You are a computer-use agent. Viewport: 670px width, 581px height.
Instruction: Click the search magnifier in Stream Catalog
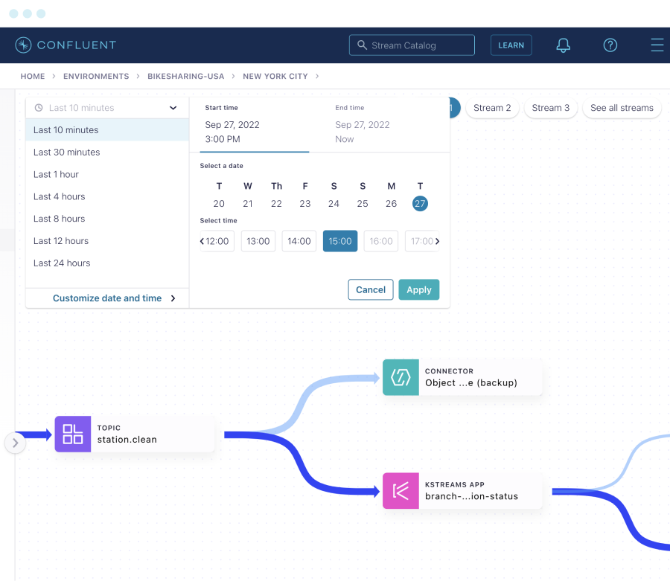(361, 45)
